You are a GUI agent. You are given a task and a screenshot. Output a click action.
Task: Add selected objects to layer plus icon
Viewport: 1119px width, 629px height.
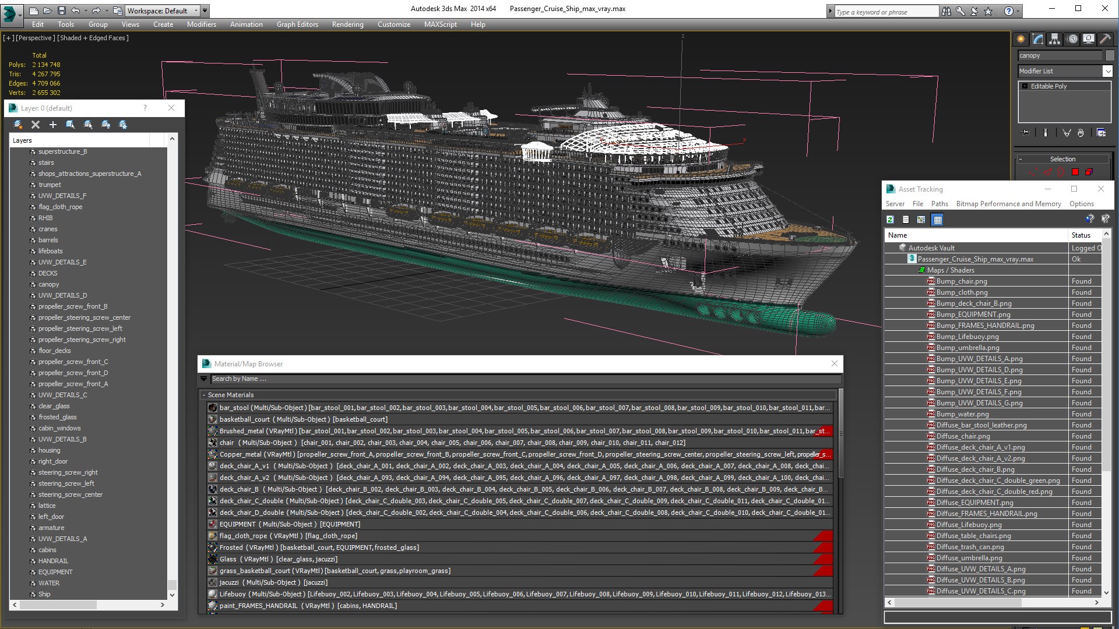pos(53,125)
